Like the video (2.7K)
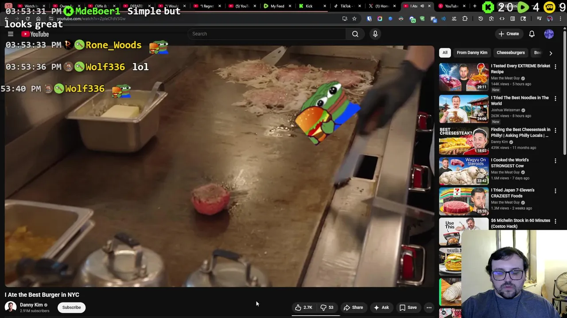This screenshot has width=567, height=318. [304, 307]
